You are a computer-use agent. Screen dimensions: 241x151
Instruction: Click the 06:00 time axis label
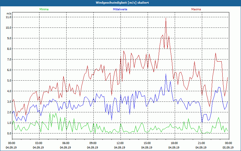(66, 143)
